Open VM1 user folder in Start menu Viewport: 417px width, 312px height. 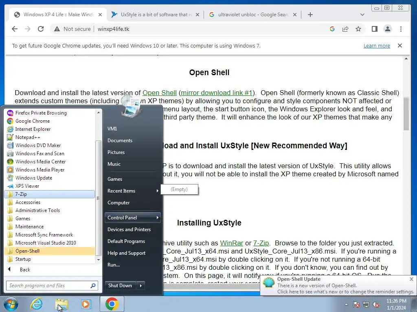[x=132, y=129]
